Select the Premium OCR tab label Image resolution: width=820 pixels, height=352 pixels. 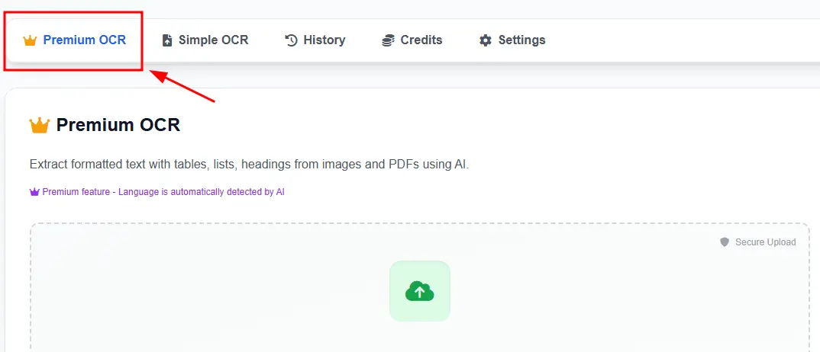point(84,40)
